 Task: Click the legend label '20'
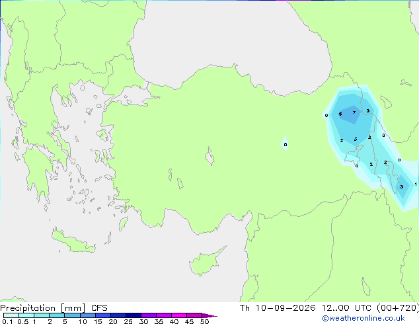[x=113, y=321]
